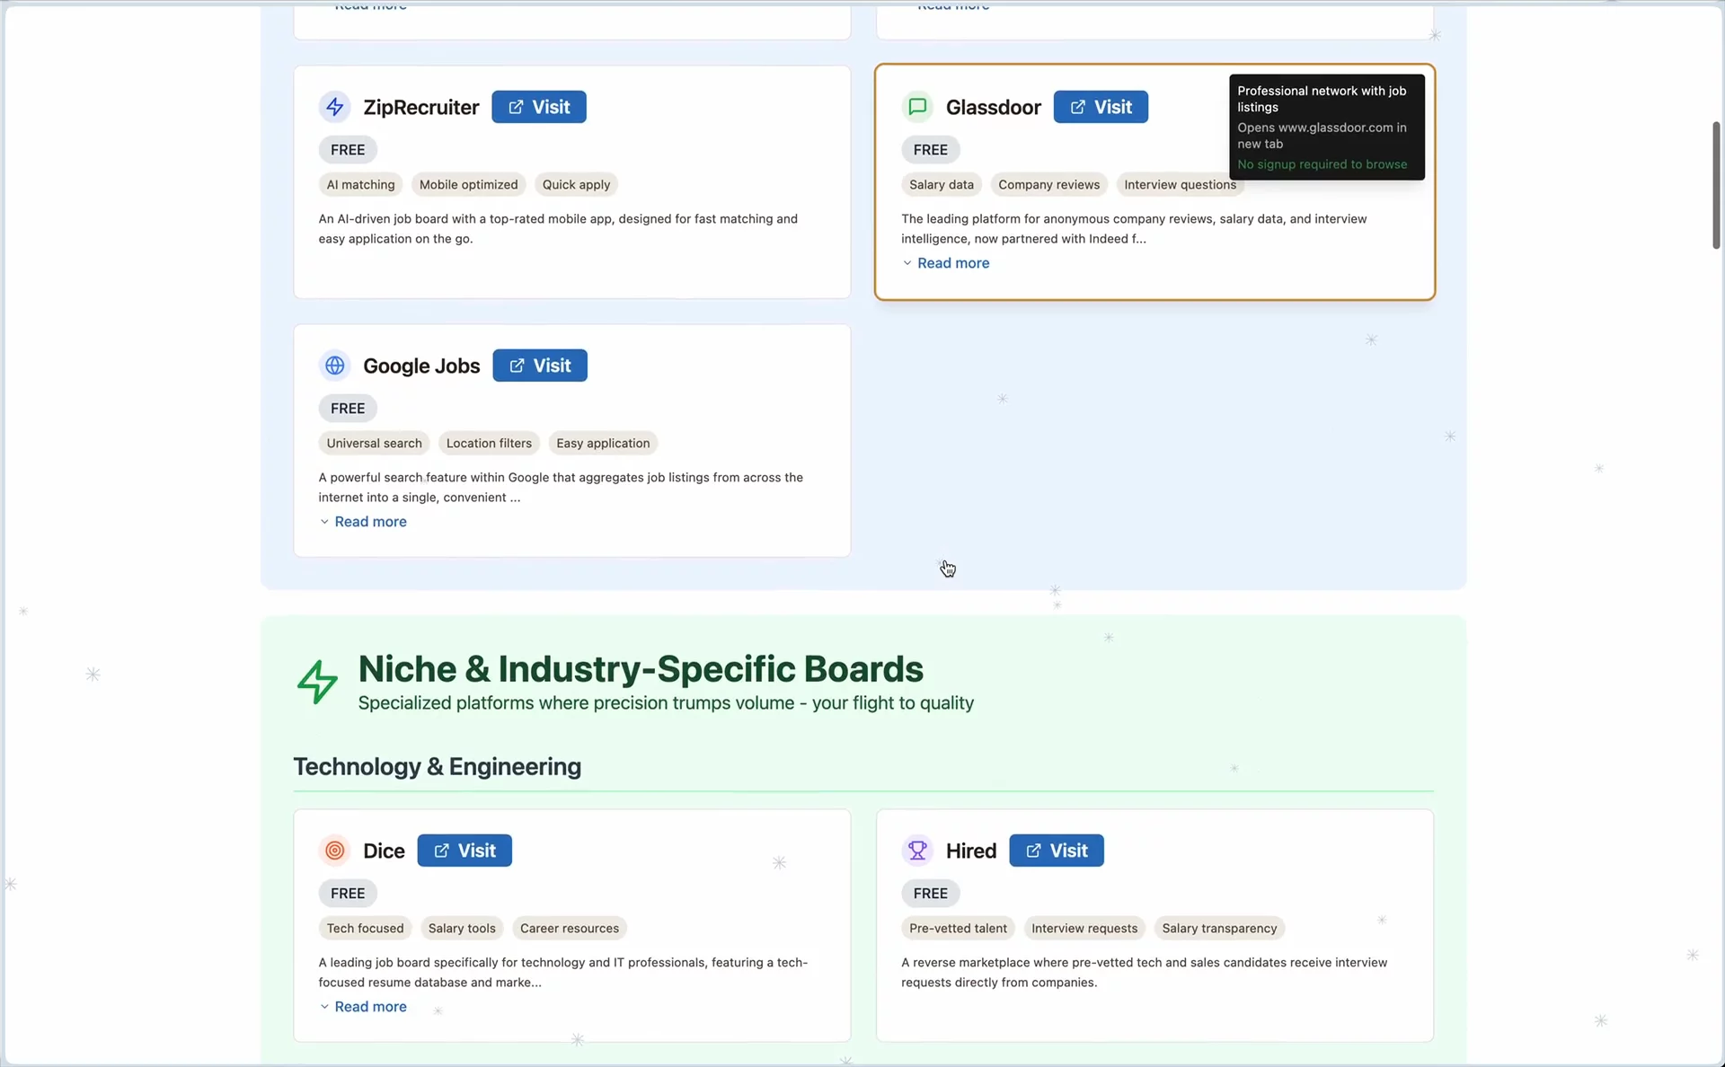
Task: Click Dice target icon
Action: (334, 851)
